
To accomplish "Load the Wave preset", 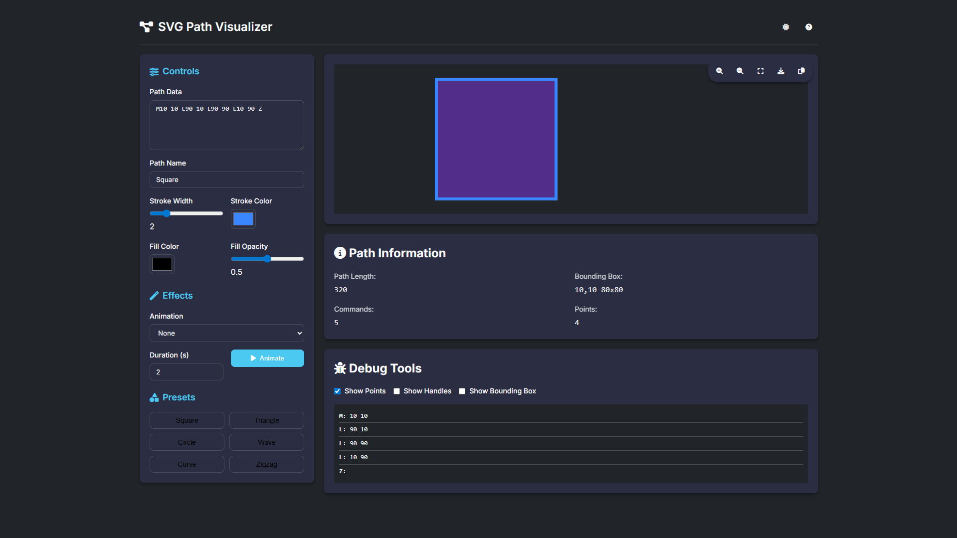I will click(267, 442).
